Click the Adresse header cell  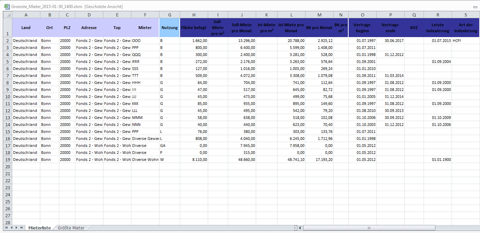89,28
